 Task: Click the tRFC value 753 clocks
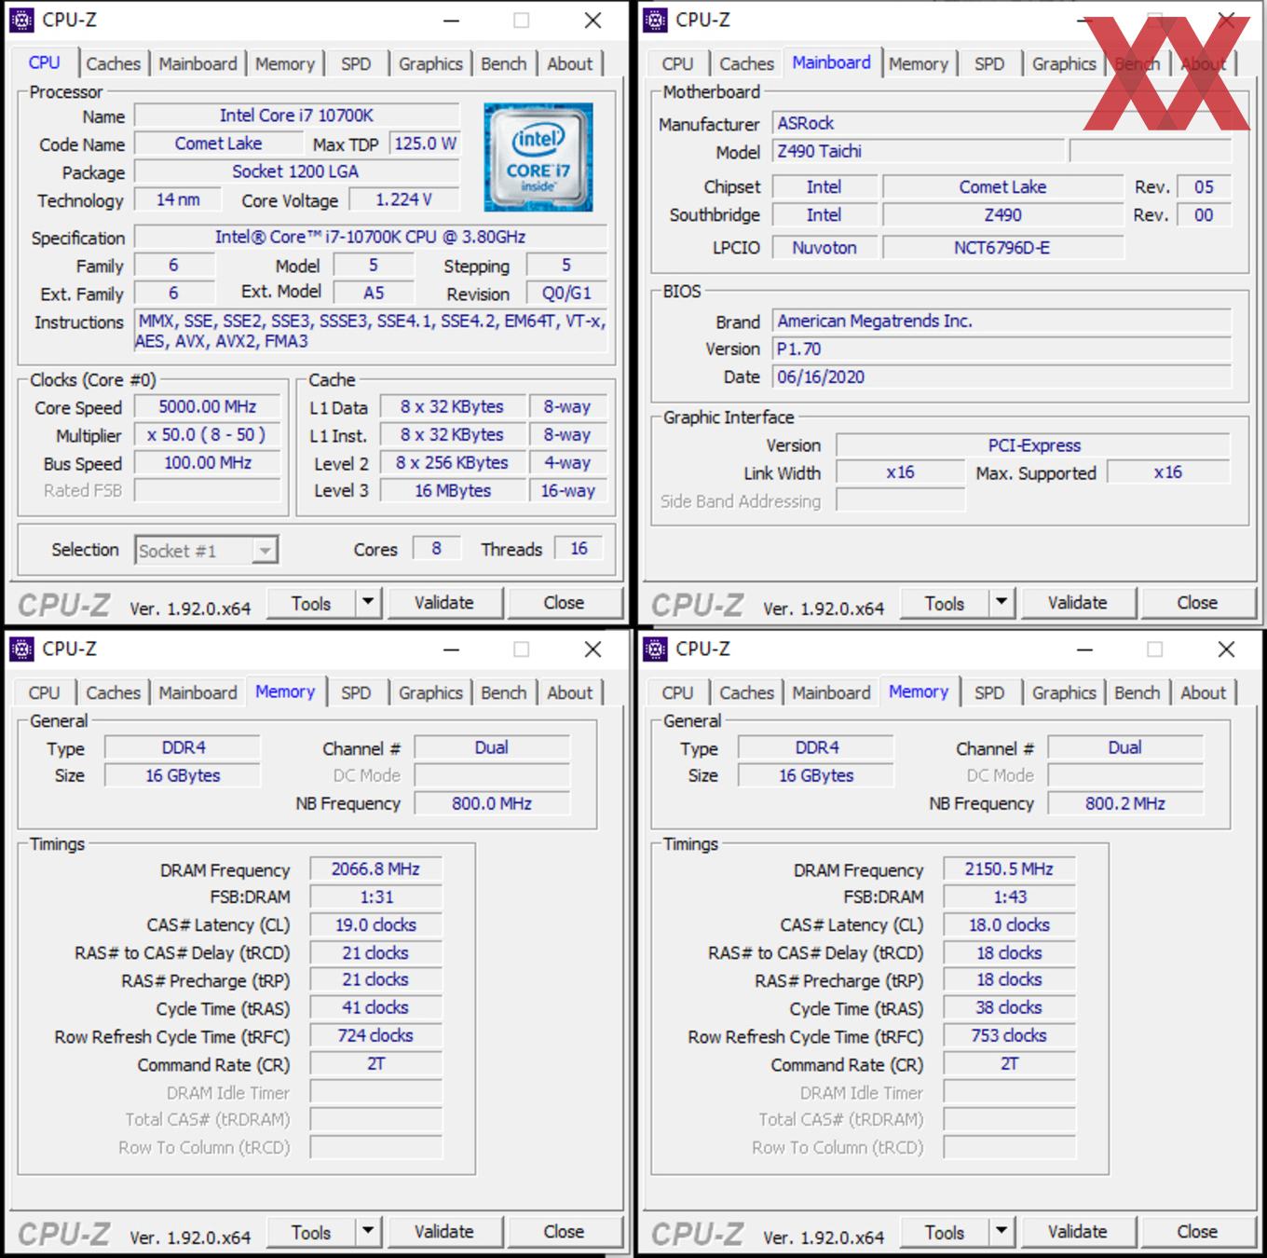click(x=1009, y=1036)
